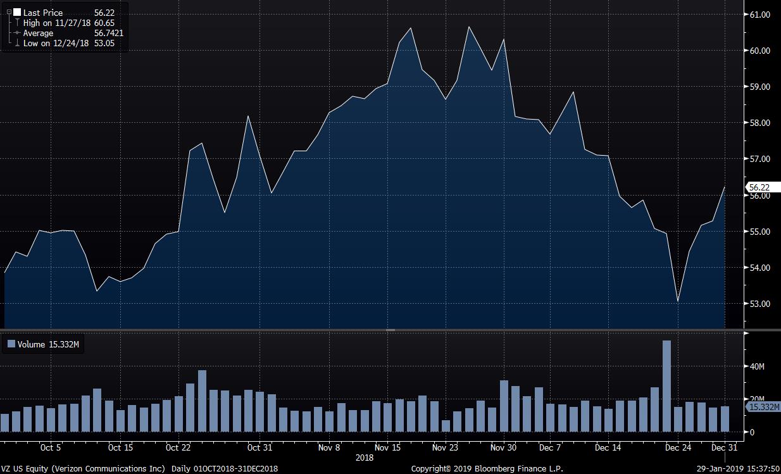
Task: Click the 57.00 price axis label
Action: (x=759, y=159)
